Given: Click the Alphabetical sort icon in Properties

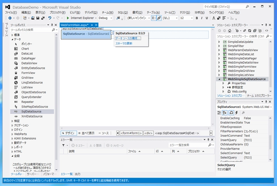Looking at the screenshot, I should click(x=225, y=113).
